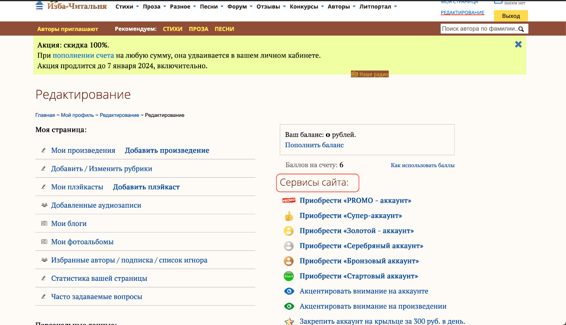Open Мои произведения link
The width and height of the screenshot is (566, 325).
click(x=83, y=150)
